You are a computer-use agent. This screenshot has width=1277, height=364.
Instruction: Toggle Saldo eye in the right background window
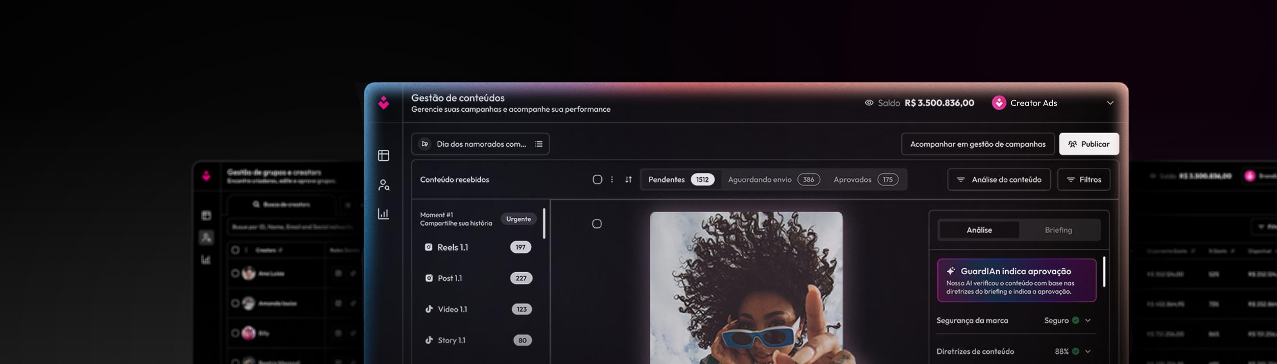pos(1152,176)
